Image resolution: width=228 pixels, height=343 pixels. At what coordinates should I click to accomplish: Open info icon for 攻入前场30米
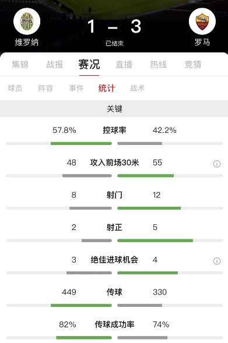(217, 164)
